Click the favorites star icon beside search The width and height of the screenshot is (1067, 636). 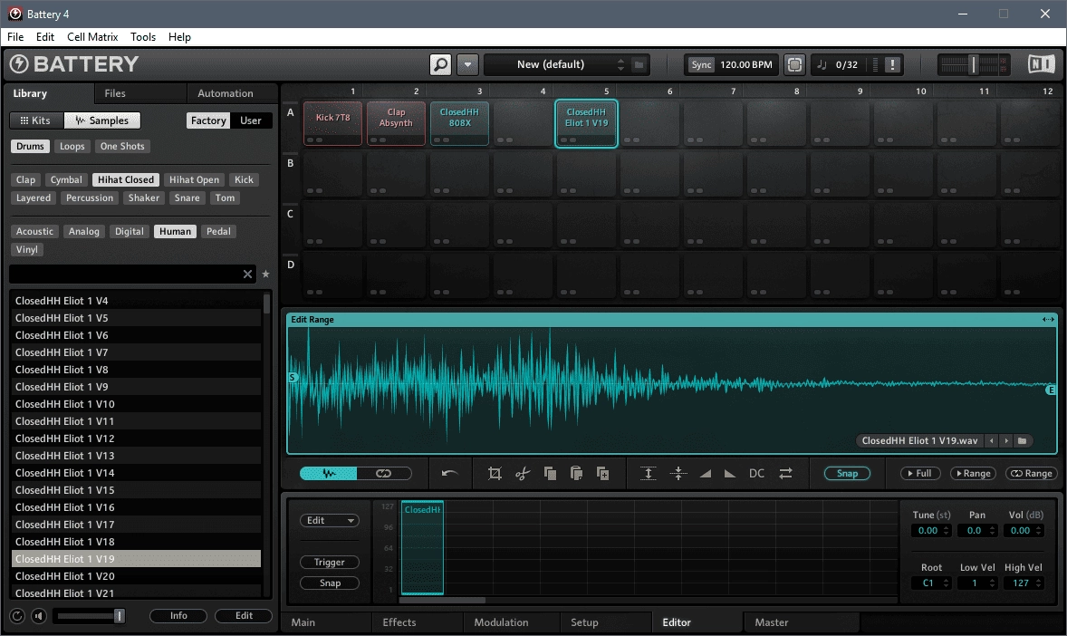(x=266, y=274)
